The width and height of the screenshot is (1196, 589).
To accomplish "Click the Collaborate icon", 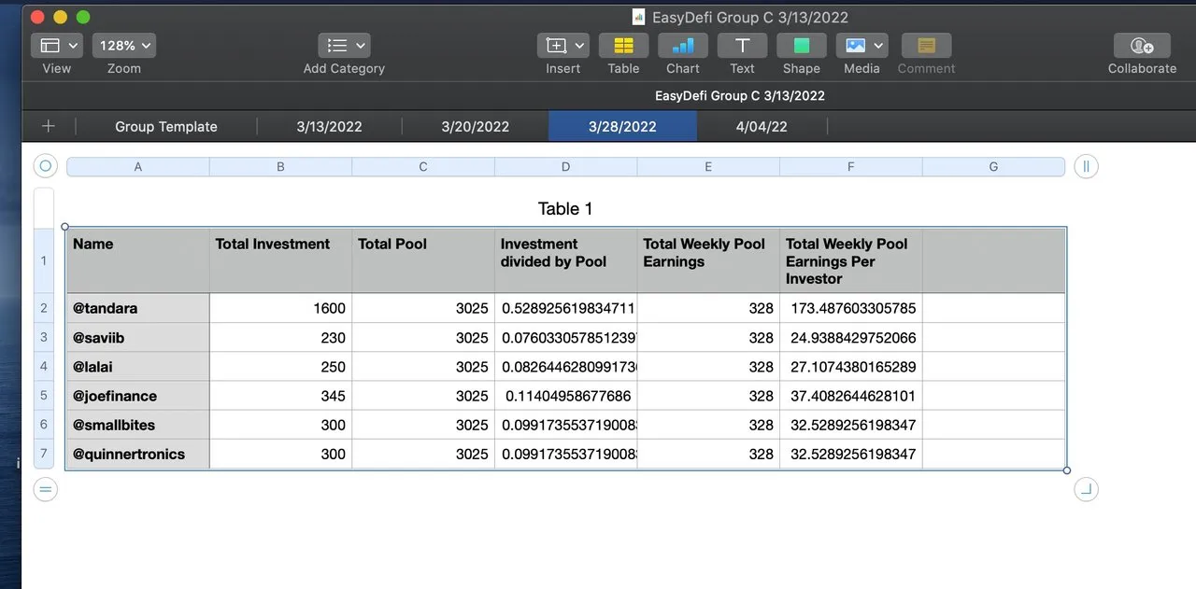I will point(1142,45).
